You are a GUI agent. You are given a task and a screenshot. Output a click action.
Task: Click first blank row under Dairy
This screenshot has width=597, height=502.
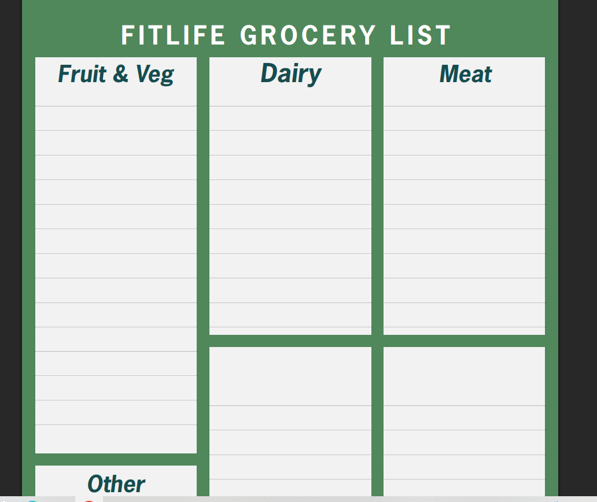pyautogui.click(x=290, y=119)
